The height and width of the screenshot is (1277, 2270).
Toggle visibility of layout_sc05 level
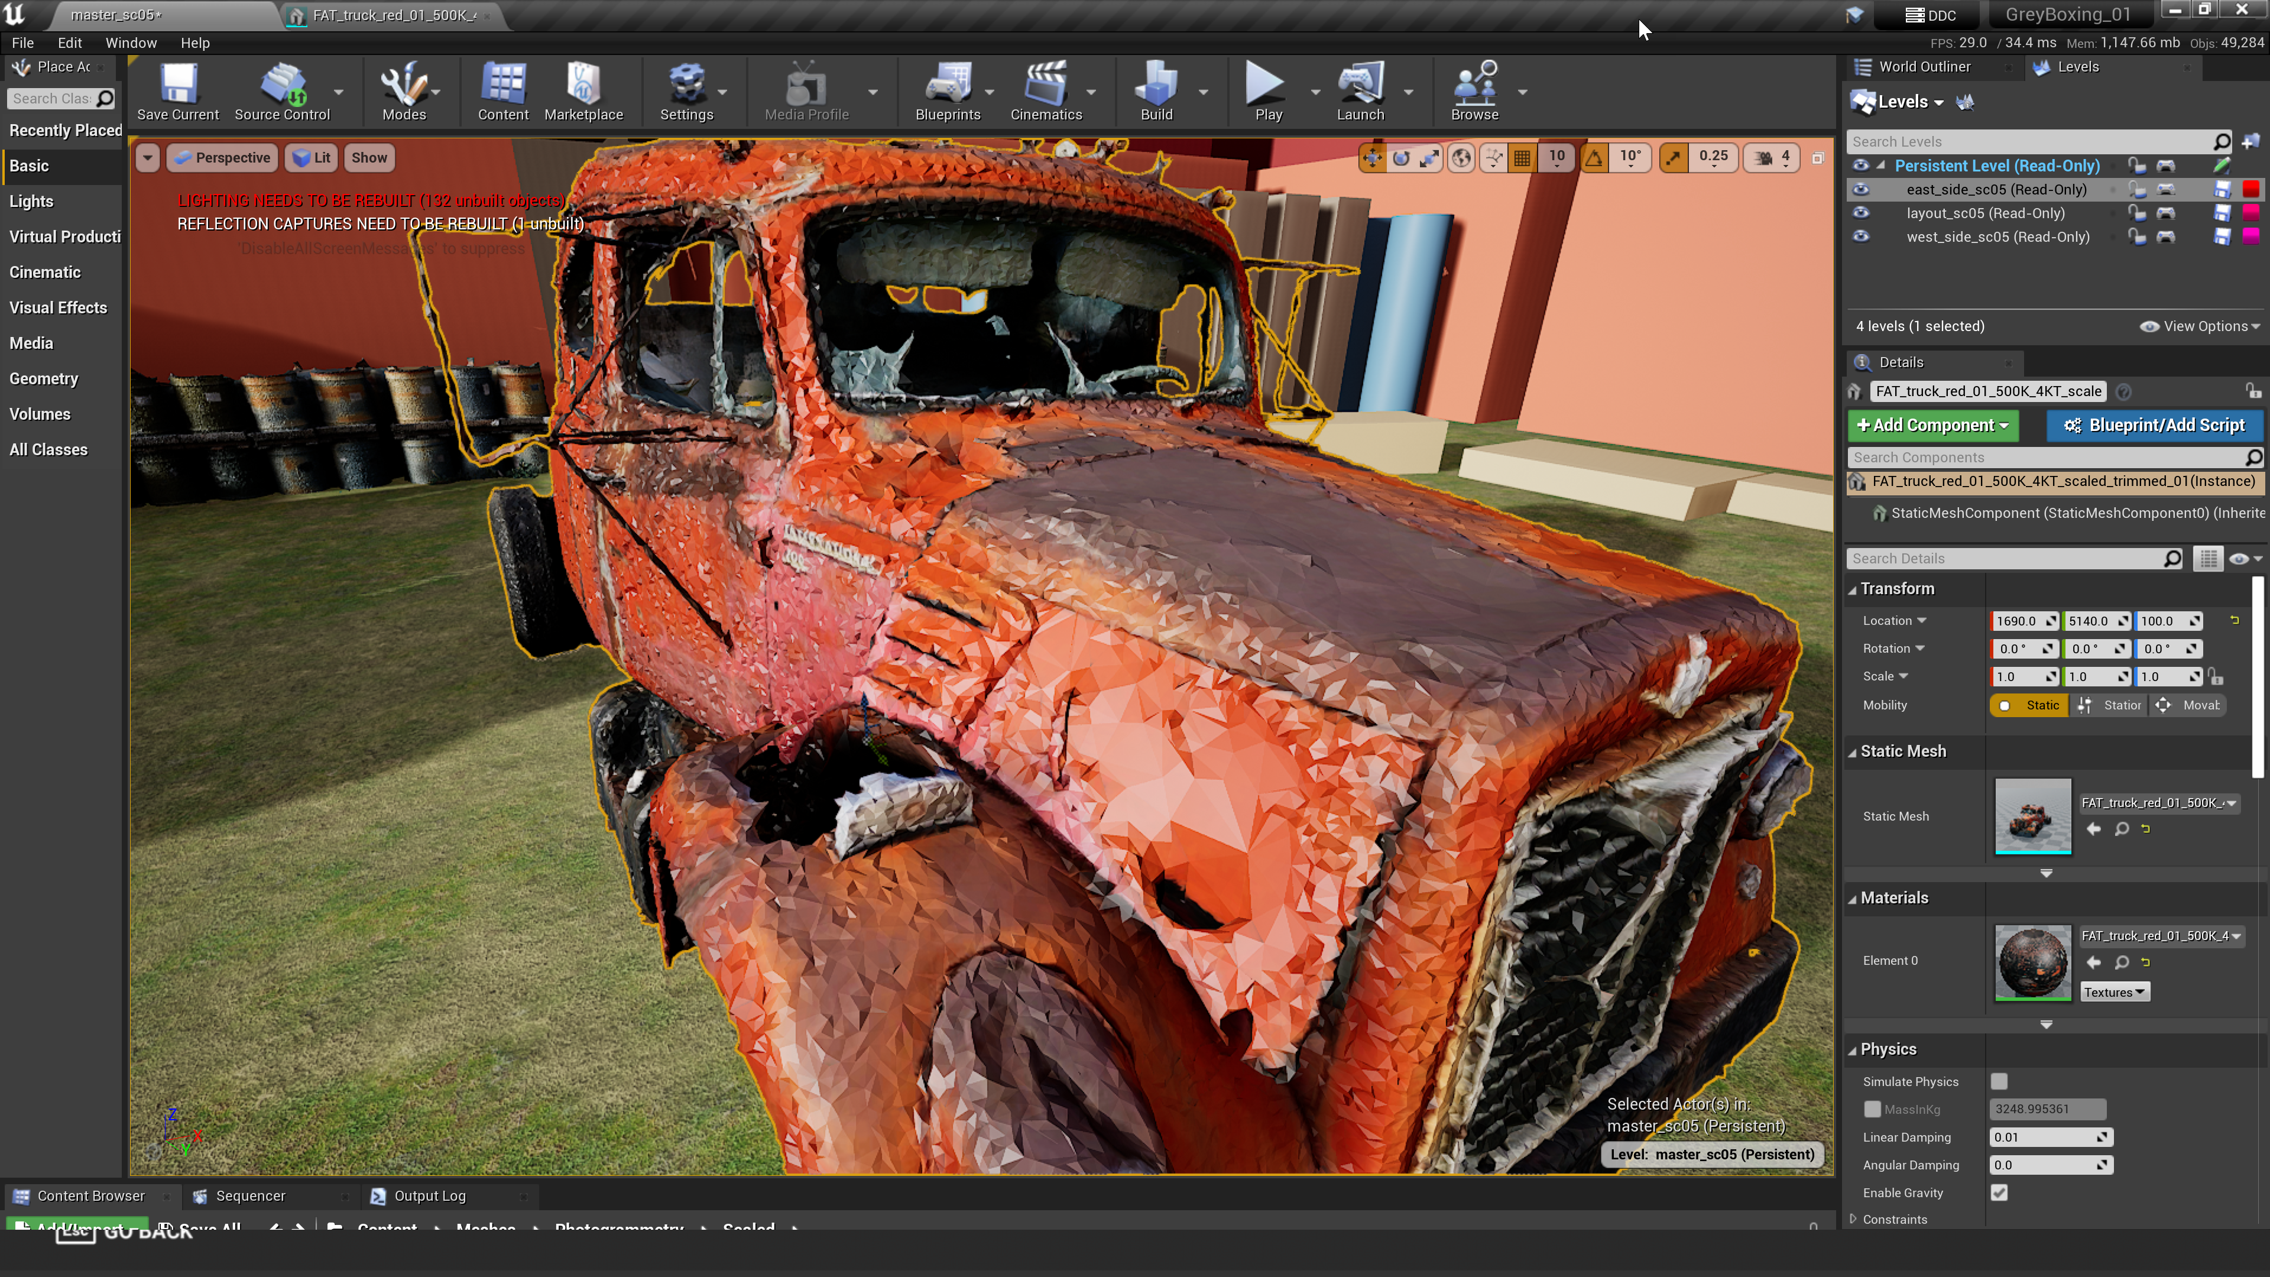click(x=1860, y=213)
